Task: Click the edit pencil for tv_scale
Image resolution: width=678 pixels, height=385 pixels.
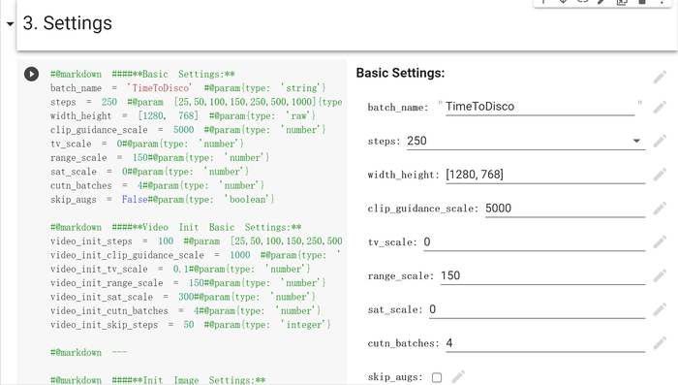Action: tap(660, 242)
